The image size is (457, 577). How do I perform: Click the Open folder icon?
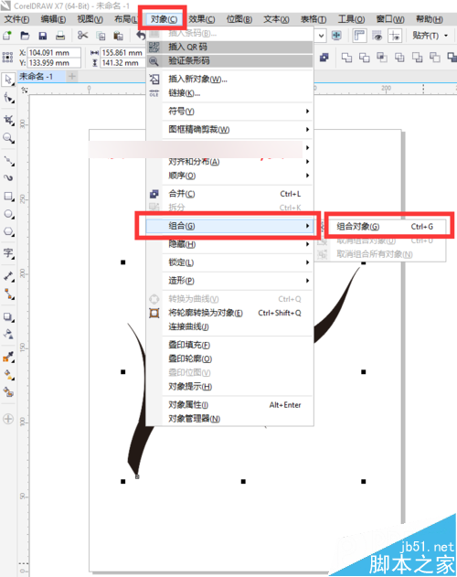tap(25, 36)
